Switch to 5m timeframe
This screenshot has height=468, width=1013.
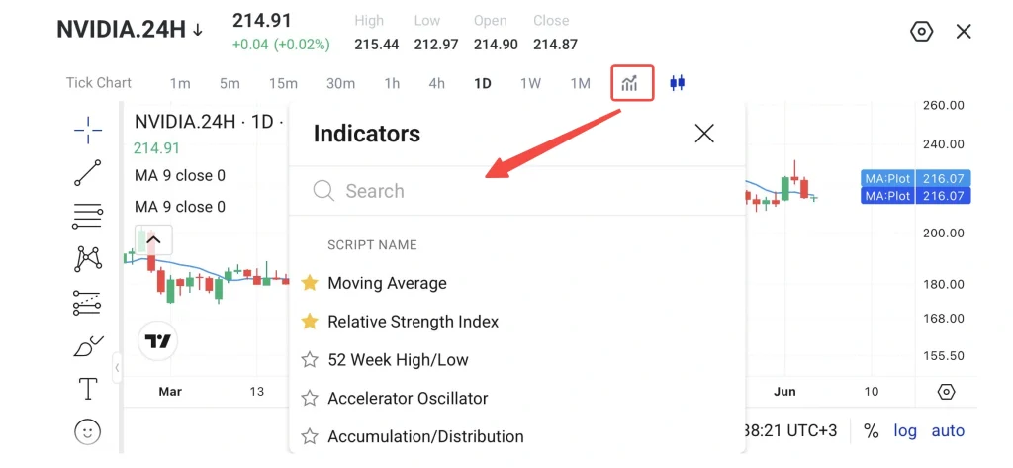(230, 83)
